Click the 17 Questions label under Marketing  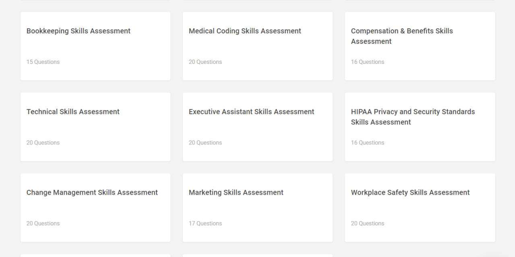tap(205, 223)
